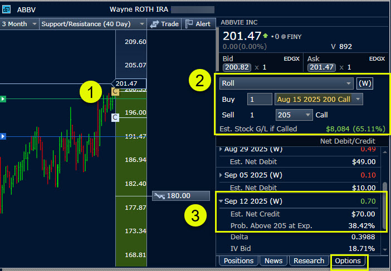Screen dimensions: 391x271
Task: Collapse the Sep 12 2025 (W) row
Action: [221, 201]
